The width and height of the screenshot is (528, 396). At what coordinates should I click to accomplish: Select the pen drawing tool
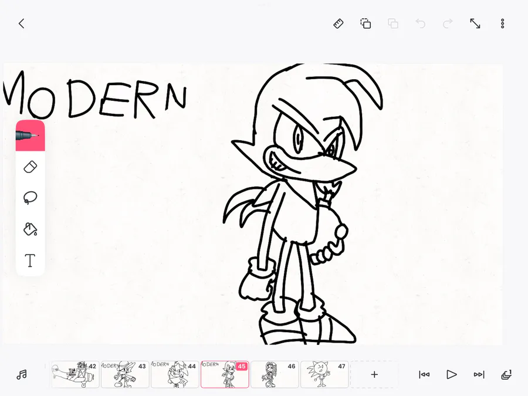tap(31, 136)
